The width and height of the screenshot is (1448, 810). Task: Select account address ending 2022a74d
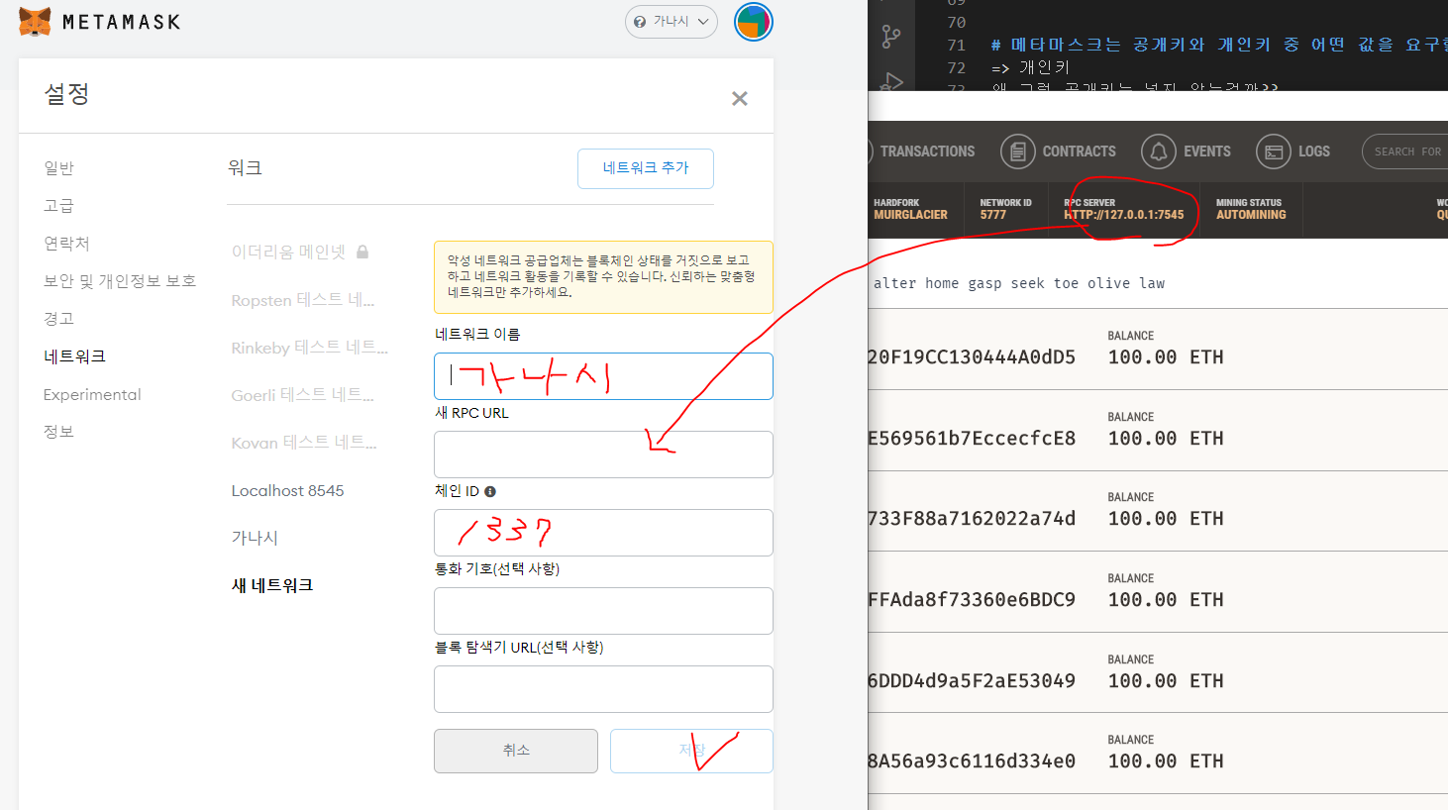tap(972, 519)
